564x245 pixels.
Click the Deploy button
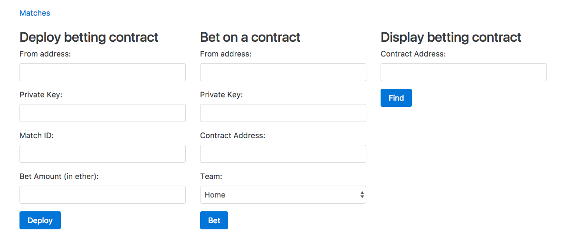click(40, 220)
